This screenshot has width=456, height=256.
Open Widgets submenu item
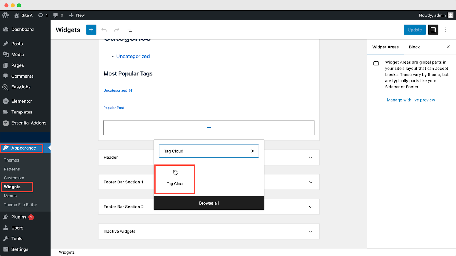point(12,187)
